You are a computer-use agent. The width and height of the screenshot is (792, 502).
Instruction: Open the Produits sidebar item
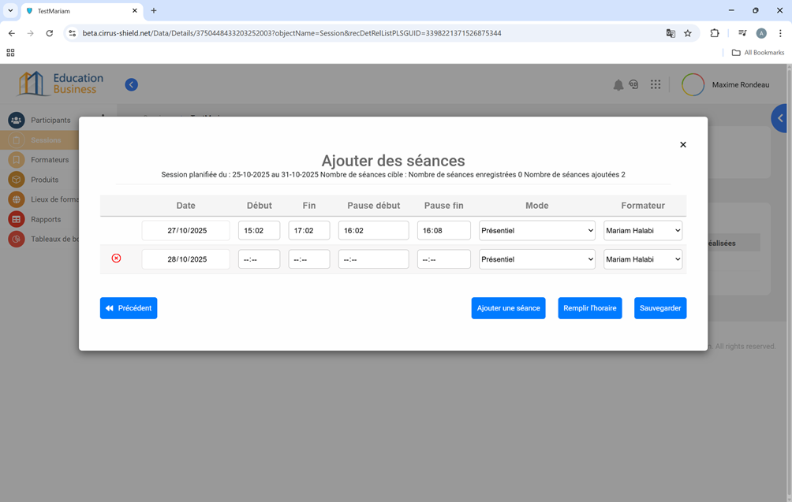tap(44, 180)
